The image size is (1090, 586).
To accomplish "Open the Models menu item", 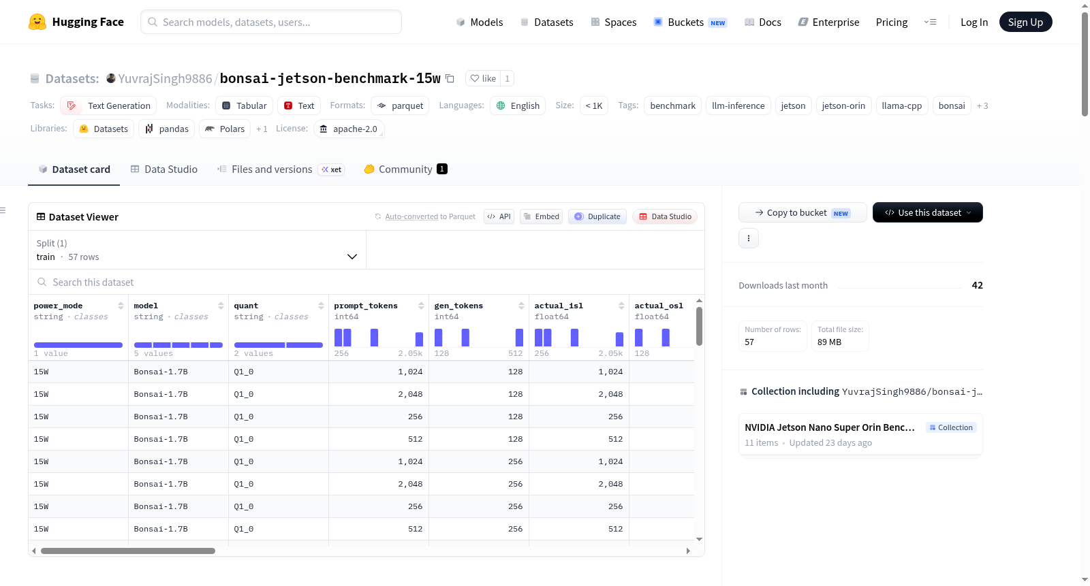I will point(480,22).
